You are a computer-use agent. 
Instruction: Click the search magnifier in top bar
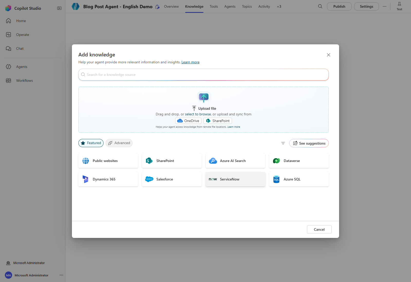pyautogui.click(x=320, y=6)
